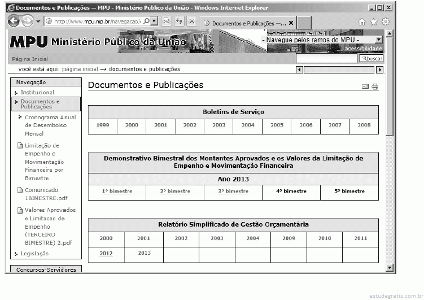Open the Home page icon
Image resolution: width=424 pixels, height=300 pixels.
point(362,22)
